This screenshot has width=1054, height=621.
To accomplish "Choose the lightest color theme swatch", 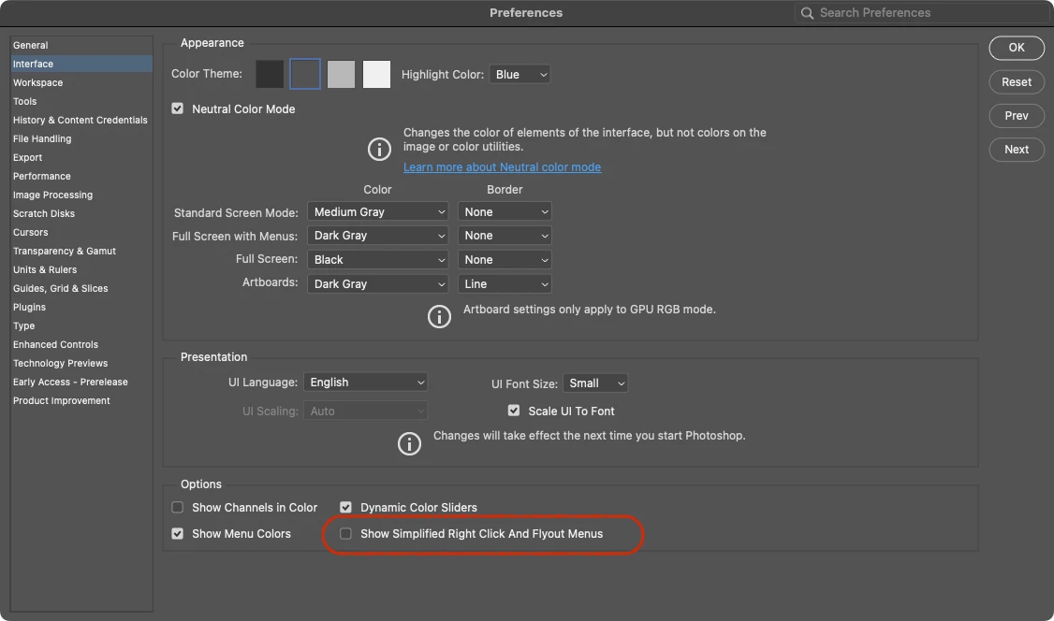I will click(376, 74).
